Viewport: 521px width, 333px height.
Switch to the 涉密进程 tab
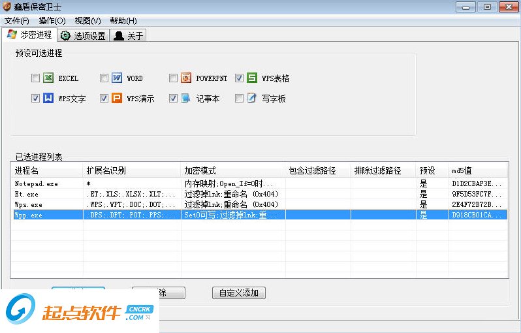[29, 35]
